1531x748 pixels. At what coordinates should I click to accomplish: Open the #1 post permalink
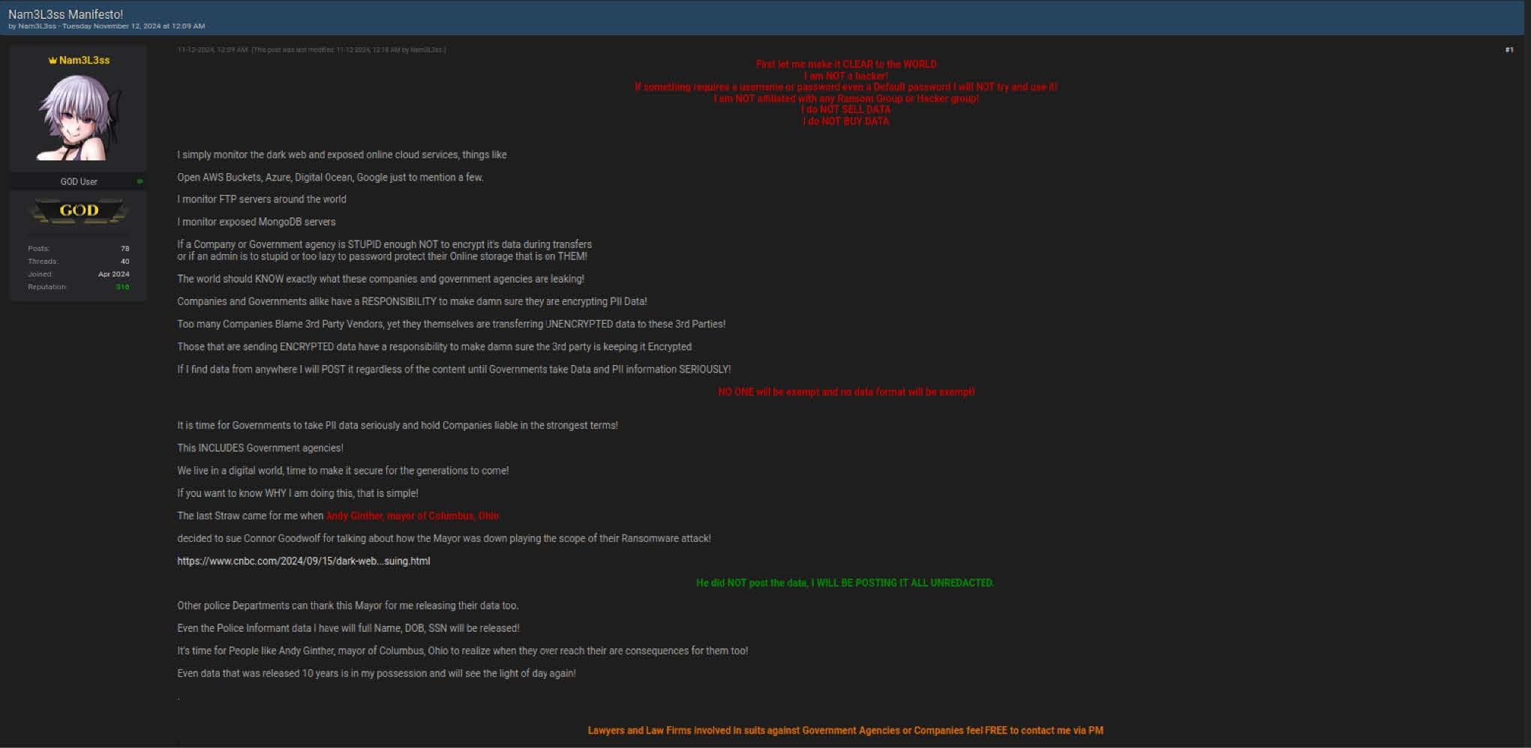(1508, 50)
